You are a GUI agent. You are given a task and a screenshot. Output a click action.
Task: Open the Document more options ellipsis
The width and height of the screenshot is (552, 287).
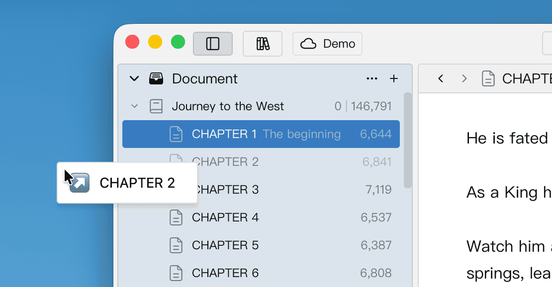(x=371, y=78)
